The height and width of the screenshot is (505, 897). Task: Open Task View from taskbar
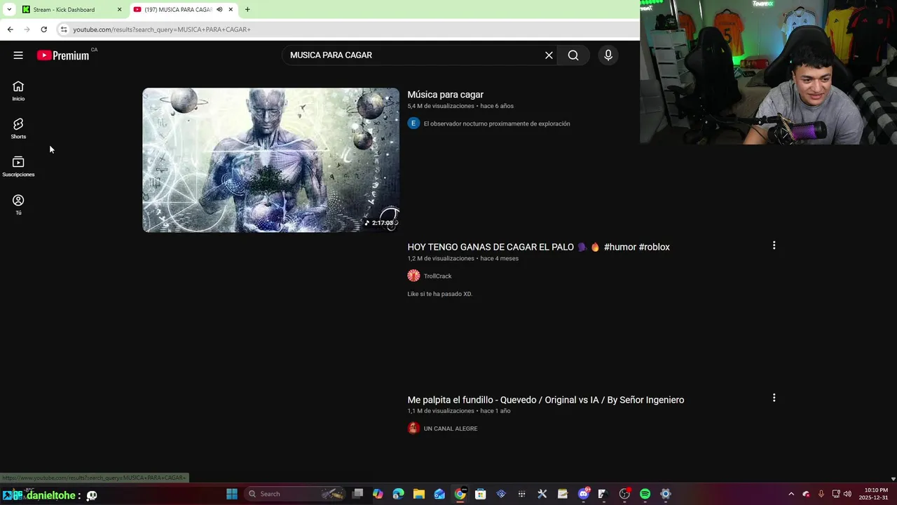pos(357,494)
